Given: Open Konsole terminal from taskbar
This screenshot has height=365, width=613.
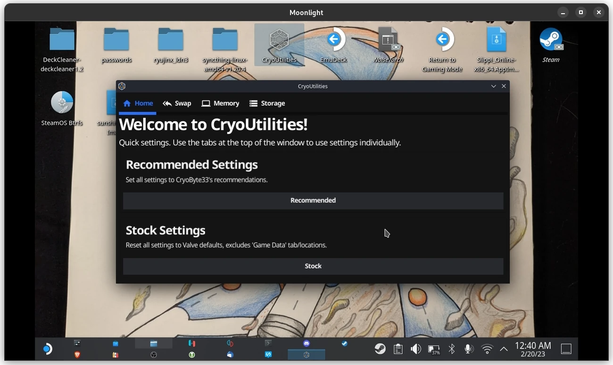Looking at the screenshot, I should click(x=268, y=343).
